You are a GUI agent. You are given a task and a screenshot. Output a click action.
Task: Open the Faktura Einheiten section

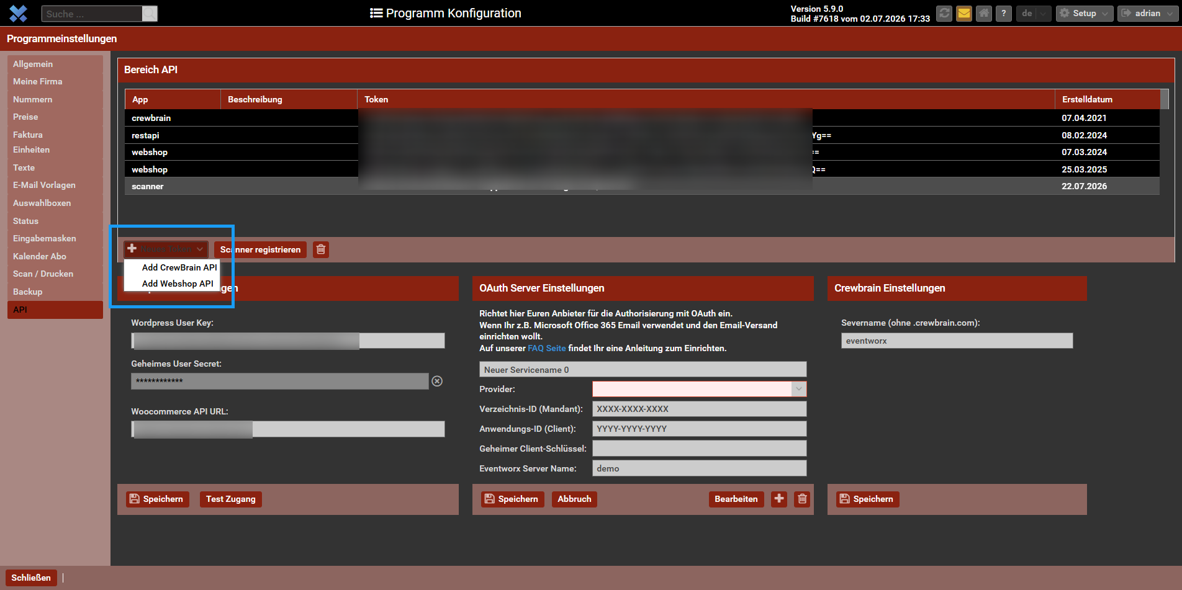click(x=55, y=142)
